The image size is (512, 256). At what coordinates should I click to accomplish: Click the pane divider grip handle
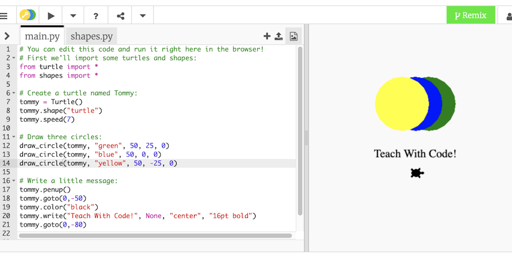click(x=306, y=138)
